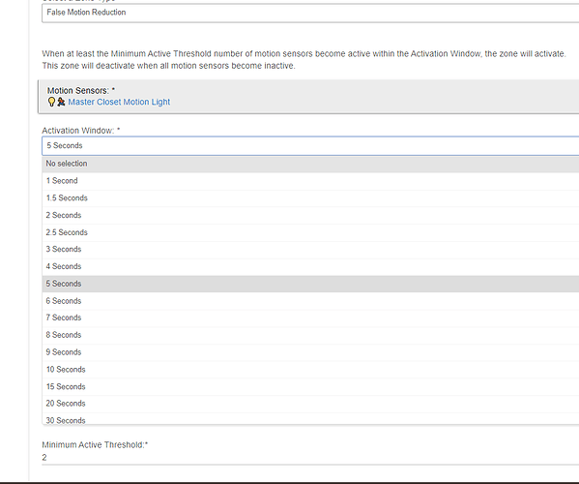Select 1 Second from the list
This screenshot has height=484, width=579.
pos(310,181)
